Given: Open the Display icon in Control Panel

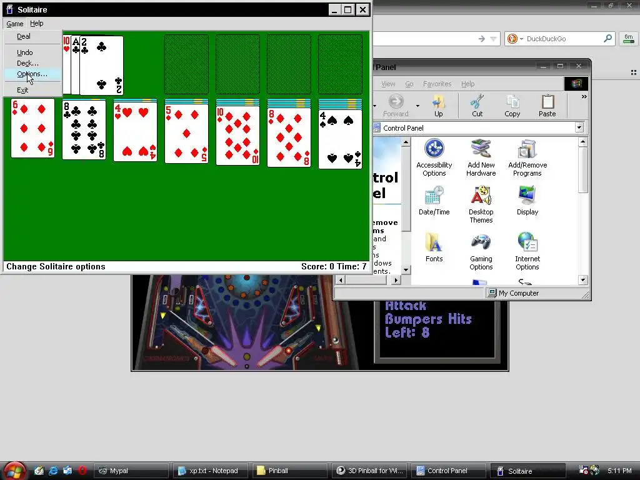Looking at the screenshot, I should click(x=527, y=201).
